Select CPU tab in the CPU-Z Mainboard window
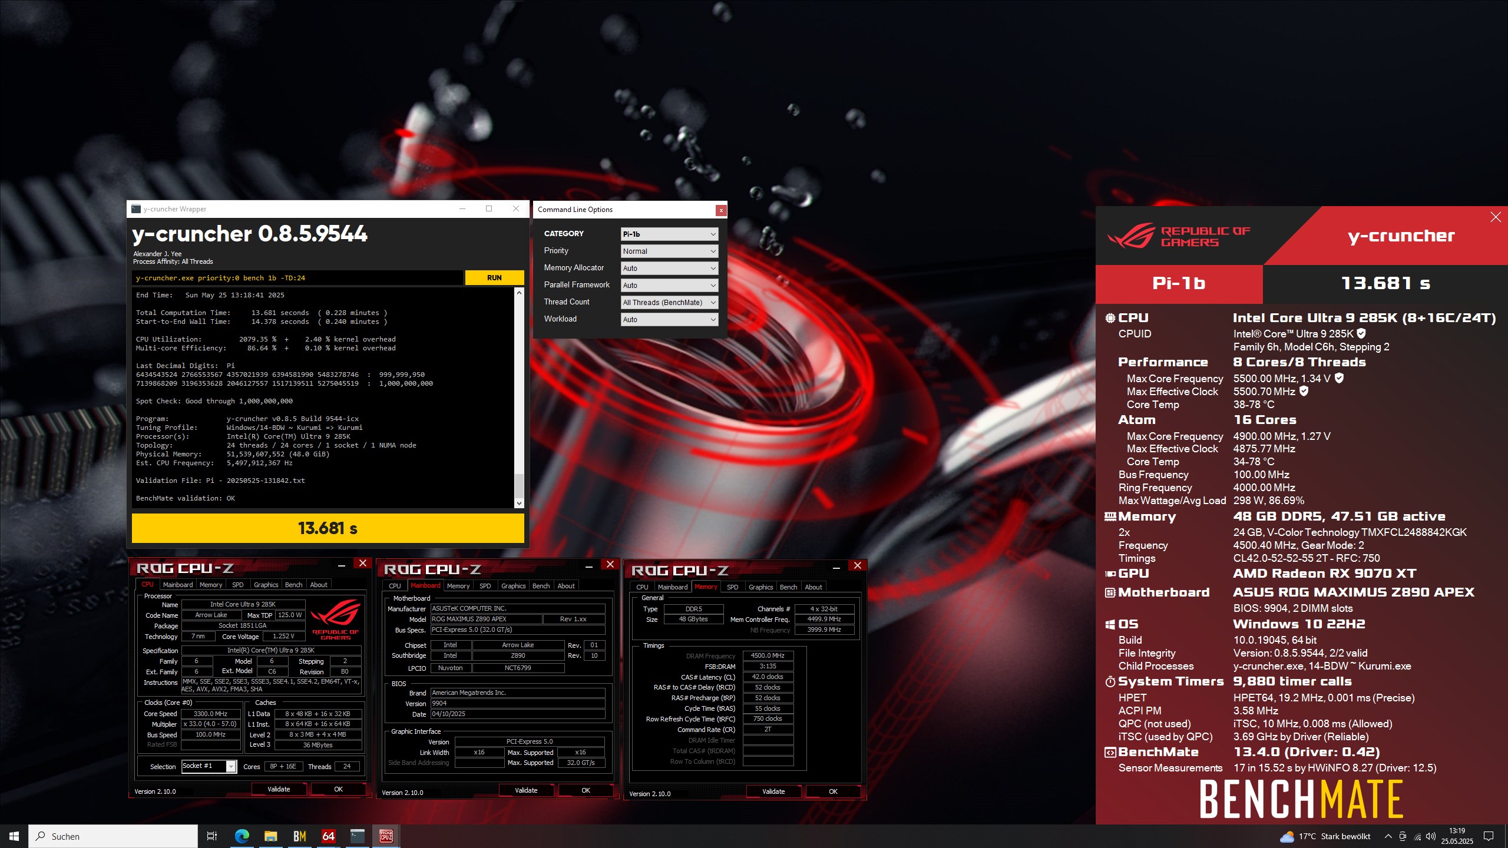The height and width of the screenshot is (848, 1508). (395, 586)
